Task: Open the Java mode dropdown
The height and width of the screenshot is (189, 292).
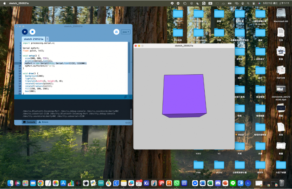Action: [126, 32]
